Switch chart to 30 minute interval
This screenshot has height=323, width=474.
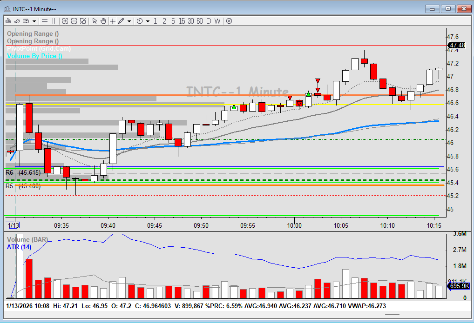click(191, 21)
